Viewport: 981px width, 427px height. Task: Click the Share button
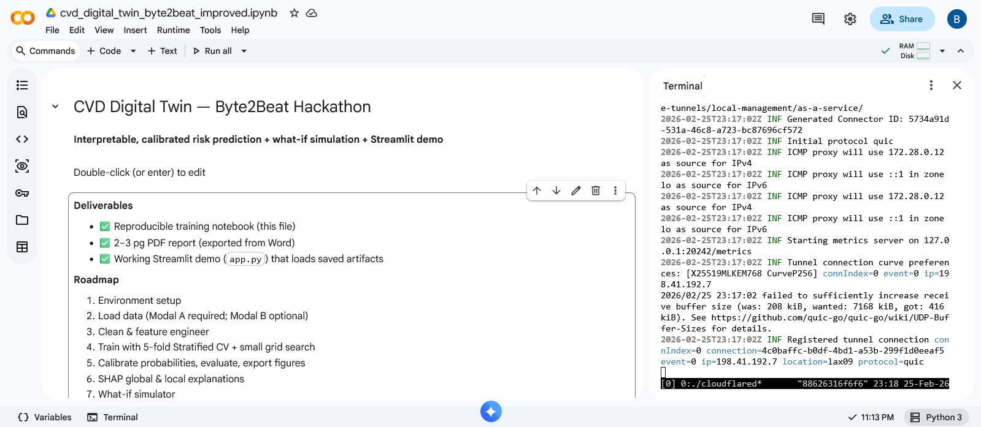click(x=902, y=19)
